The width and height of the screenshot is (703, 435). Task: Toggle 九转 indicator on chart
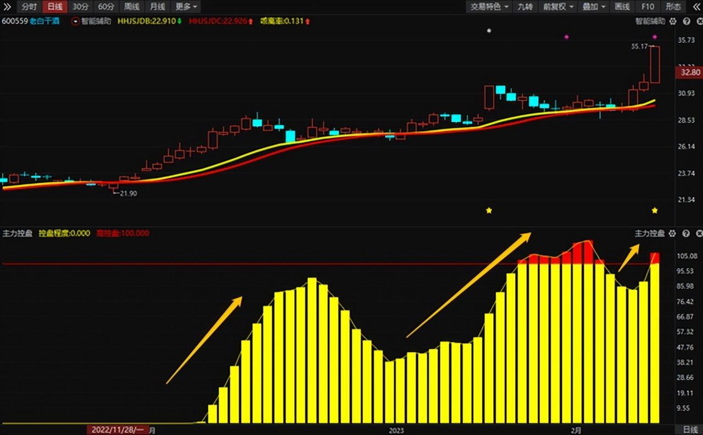click(525, 7)
